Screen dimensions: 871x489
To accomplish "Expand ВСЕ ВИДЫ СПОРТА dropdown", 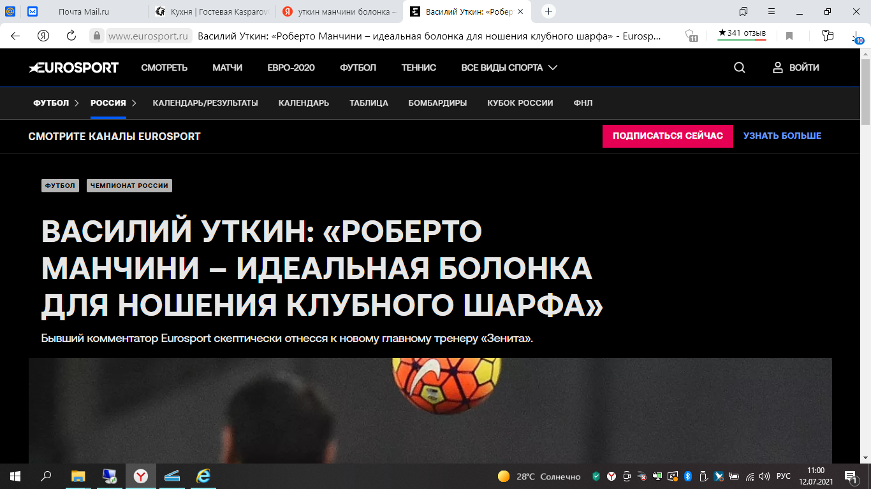I will pos(509,67).
